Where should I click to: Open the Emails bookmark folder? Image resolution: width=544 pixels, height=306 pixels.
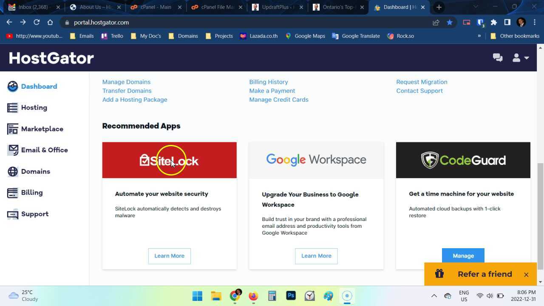coord(82,36)
